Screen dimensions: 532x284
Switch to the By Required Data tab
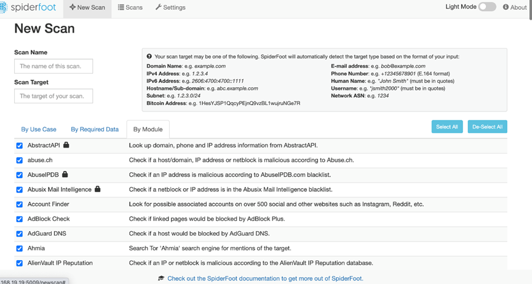pyautogui.click(x=95, y=129)
